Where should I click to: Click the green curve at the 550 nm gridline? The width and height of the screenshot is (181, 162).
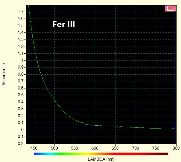(75, 120)
